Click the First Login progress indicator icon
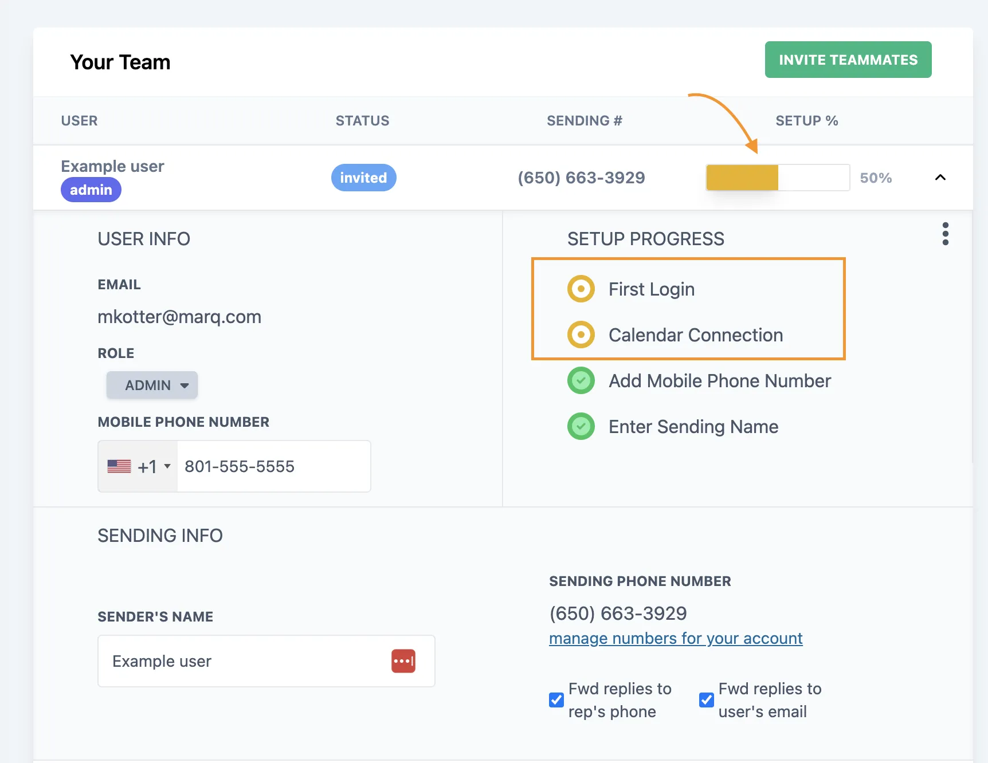 click(581, 289)
